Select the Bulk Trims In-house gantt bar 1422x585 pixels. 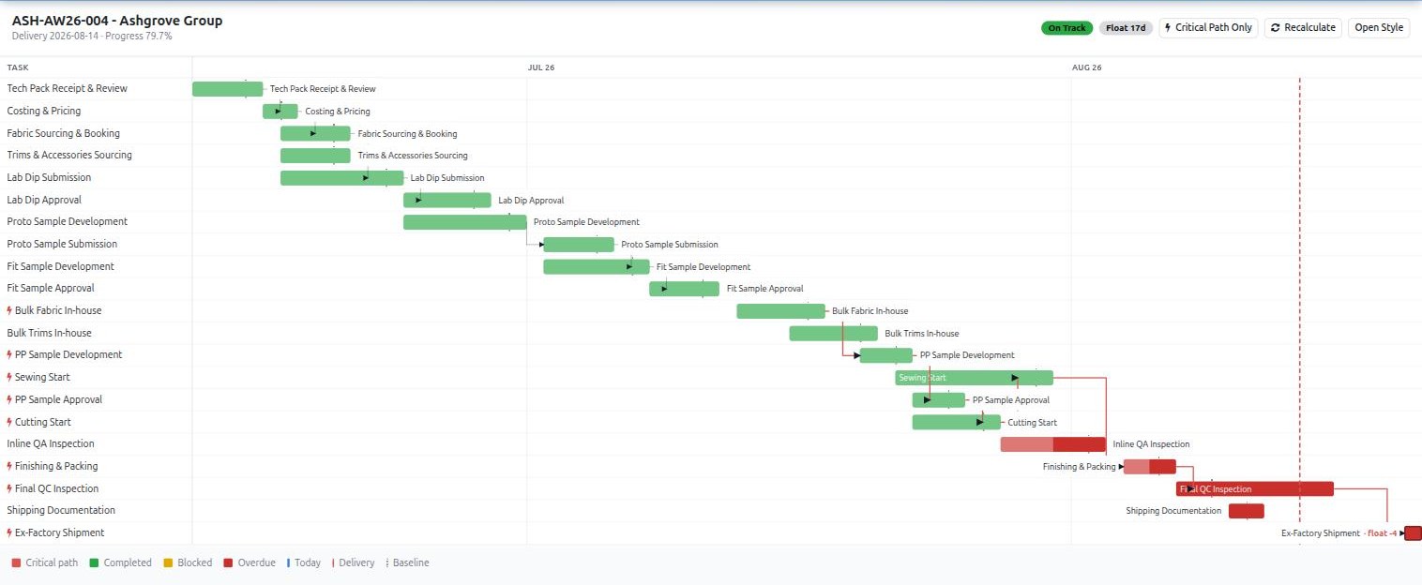834,333
